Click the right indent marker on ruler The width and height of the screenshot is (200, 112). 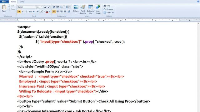pyautogui.click(x=179, y=20)
